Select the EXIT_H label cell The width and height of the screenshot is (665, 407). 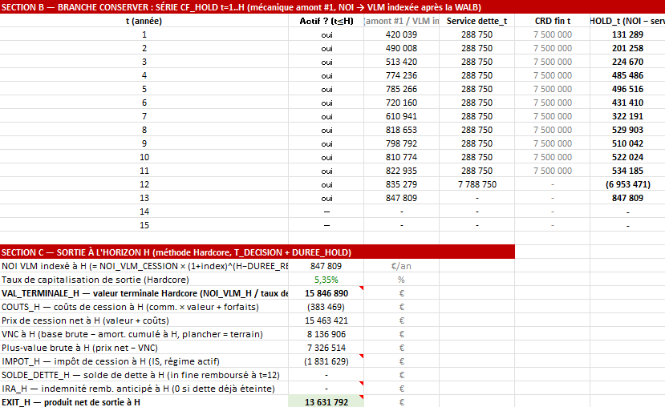144,402
